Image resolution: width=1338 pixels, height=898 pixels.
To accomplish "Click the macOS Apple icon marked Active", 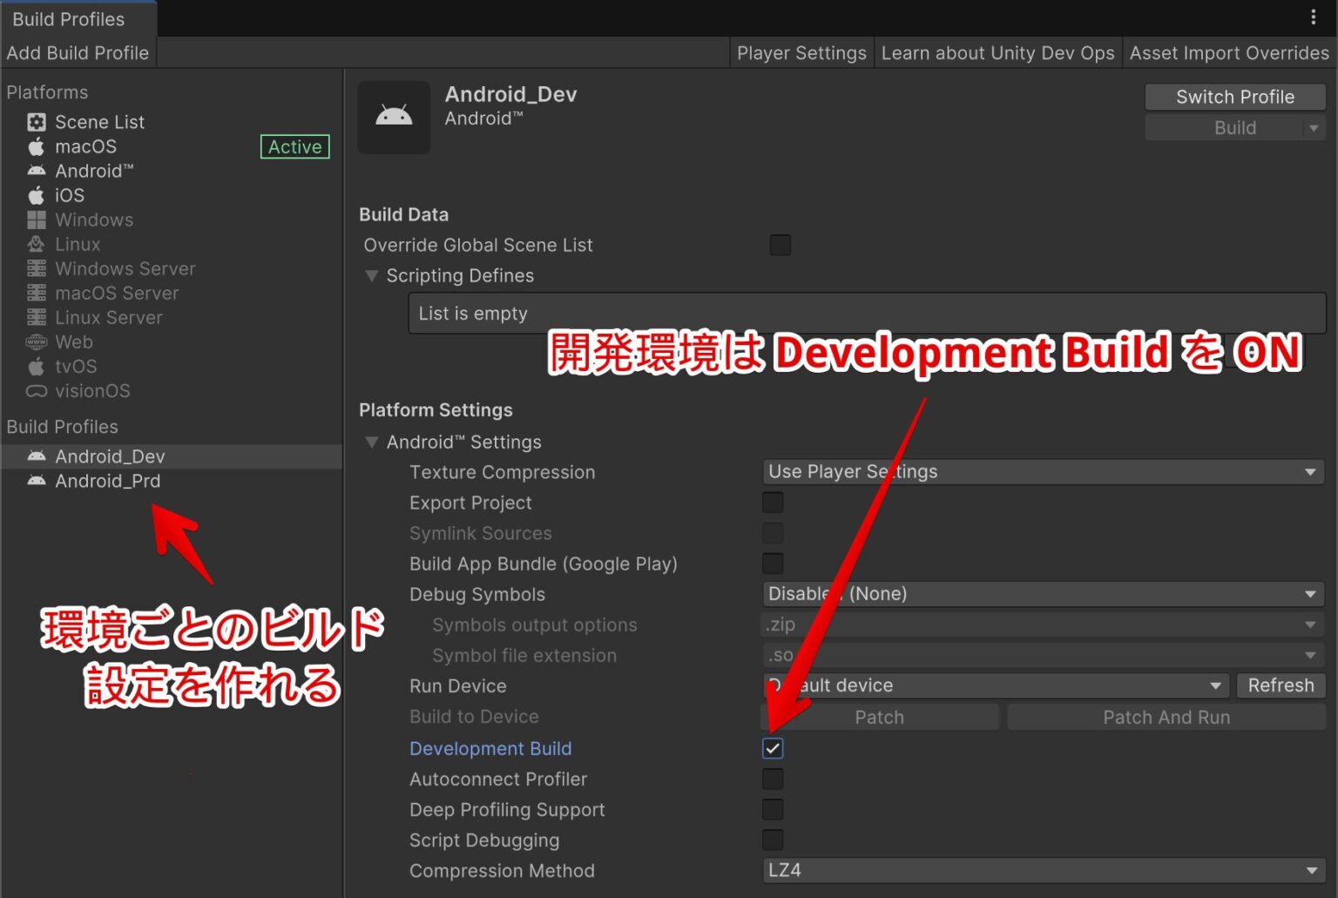I will 37,146.
